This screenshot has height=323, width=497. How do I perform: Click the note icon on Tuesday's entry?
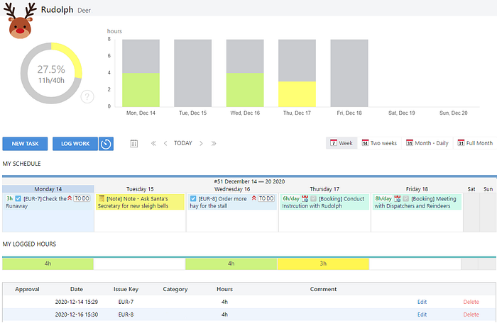tap(102, 198)
